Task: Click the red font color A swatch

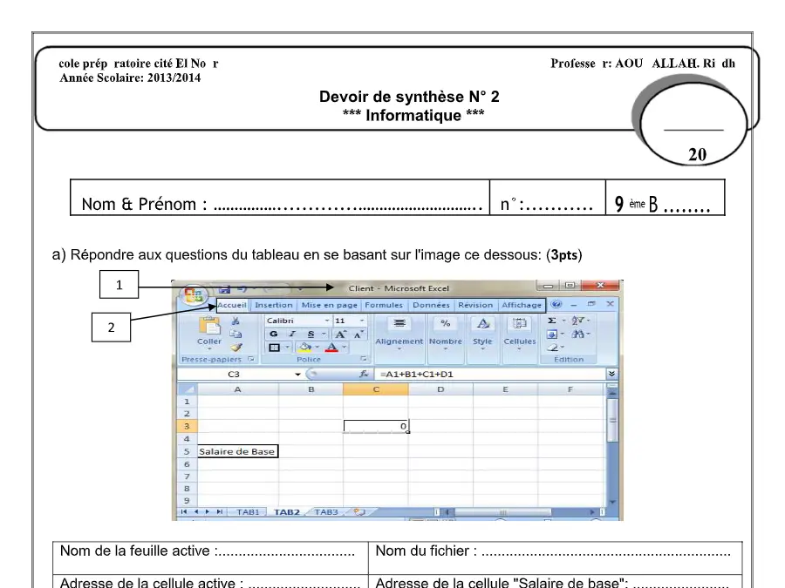Action: click(331, 348)
